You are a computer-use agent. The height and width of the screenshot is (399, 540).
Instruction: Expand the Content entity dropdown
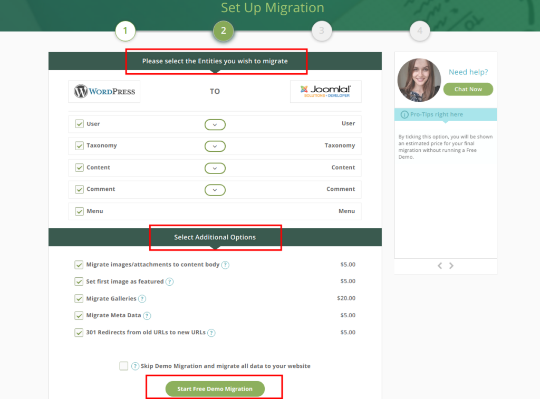(x=215, y=168)
